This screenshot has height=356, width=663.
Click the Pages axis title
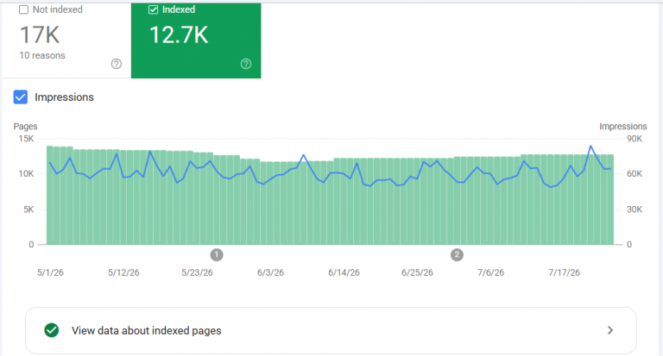tap(25, 126)
